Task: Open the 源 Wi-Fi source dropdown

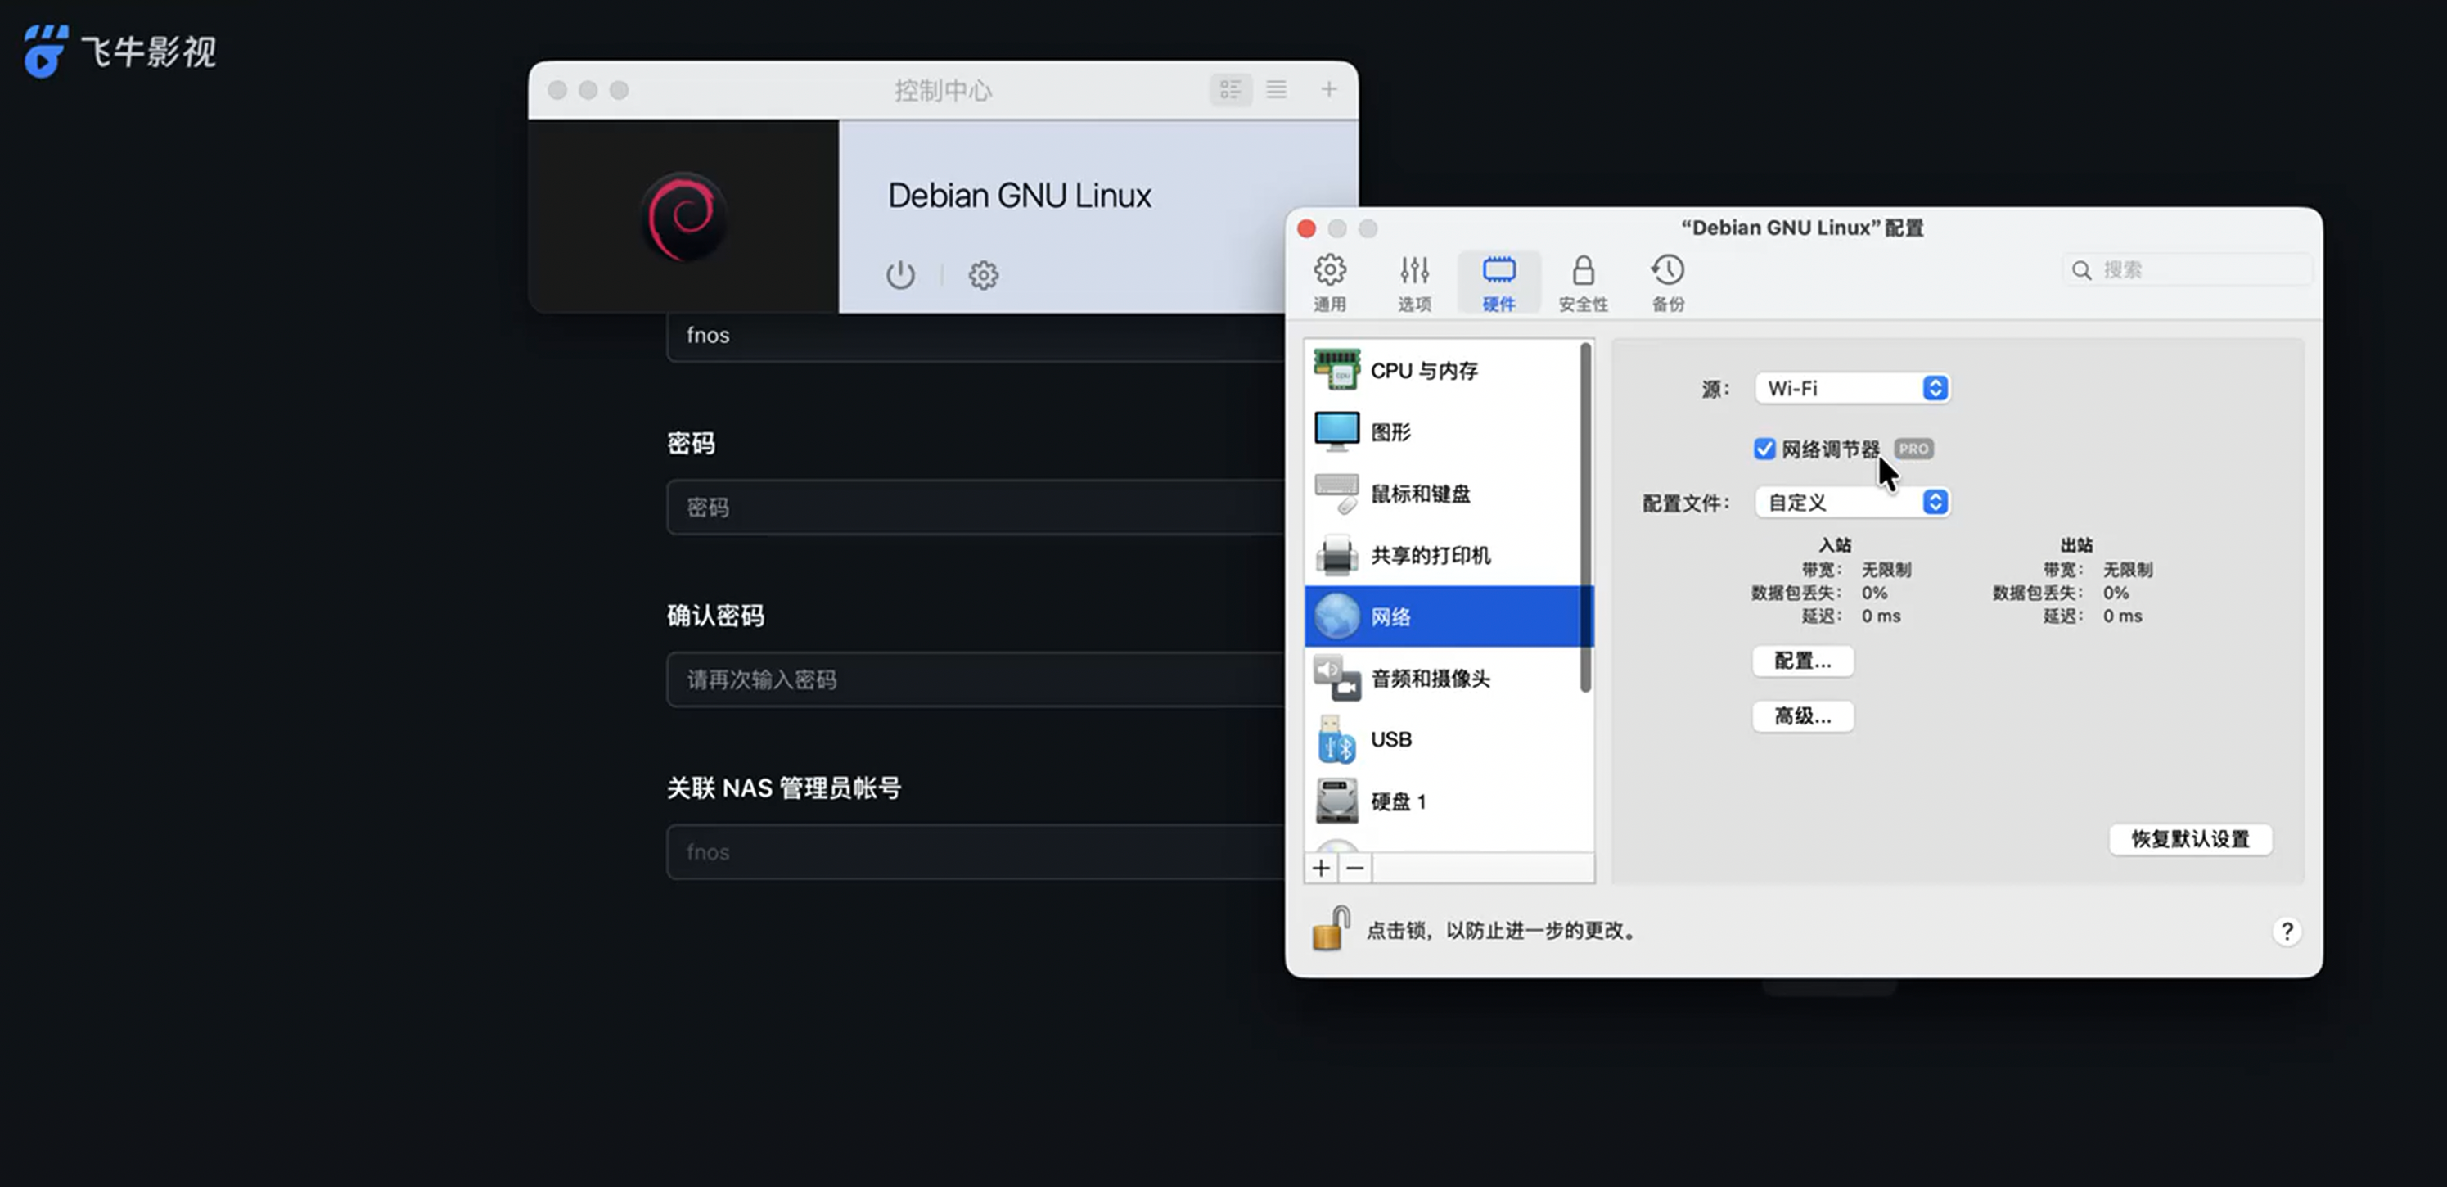Action: pos(1851,388)
